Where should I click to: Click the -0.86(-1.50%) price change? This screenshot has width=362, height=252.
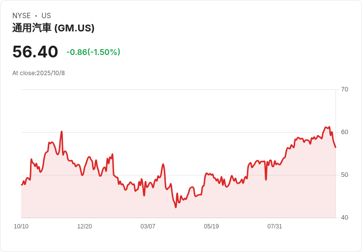[93, 52]
